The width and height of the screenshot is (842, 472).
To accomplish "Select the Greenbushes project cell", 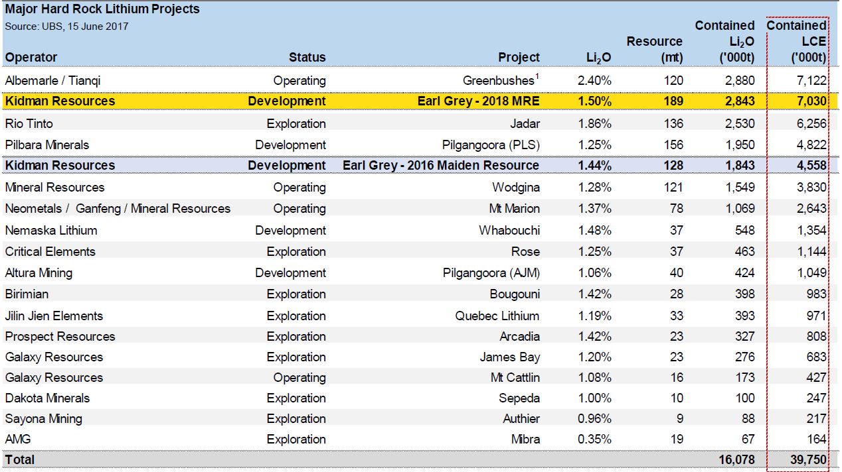I will click(501, 81).
